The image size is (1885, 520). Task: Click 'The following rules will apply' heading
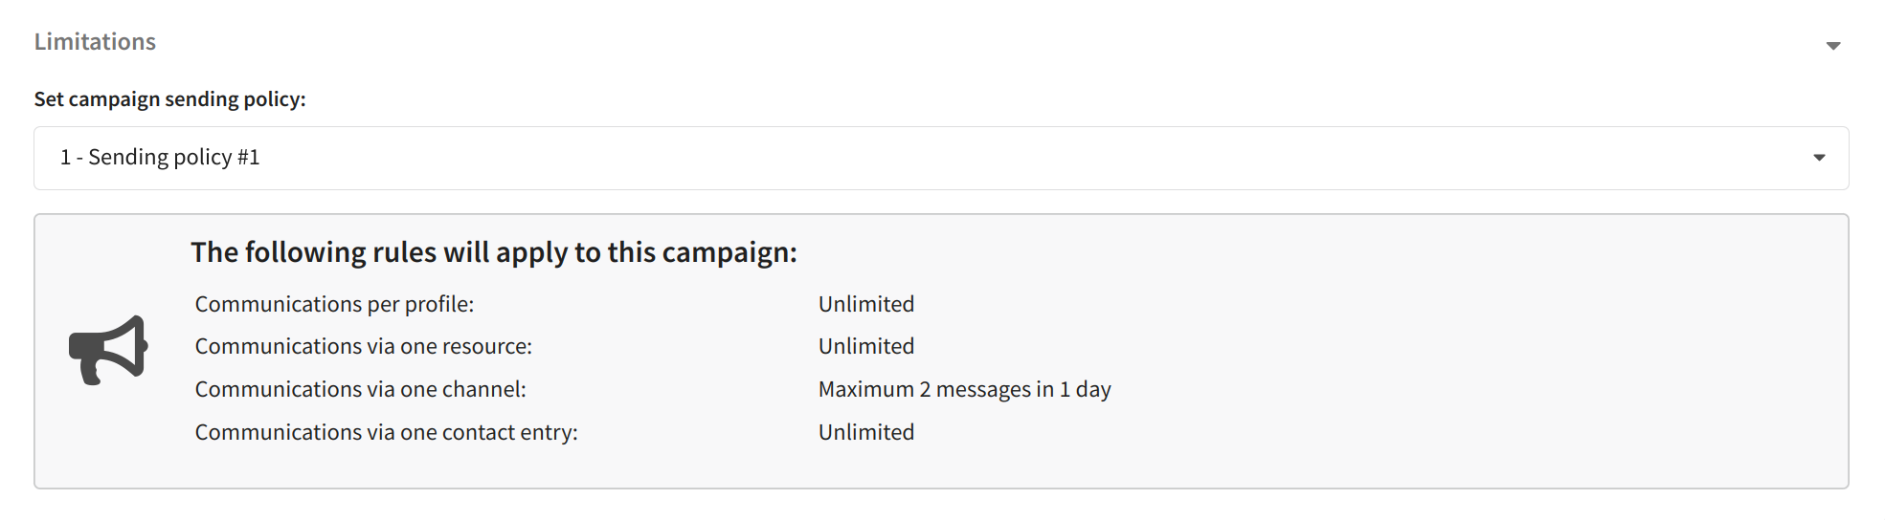coord(494,252)
